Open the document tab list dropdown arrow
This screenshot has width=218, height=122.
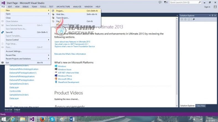(177, 15)
